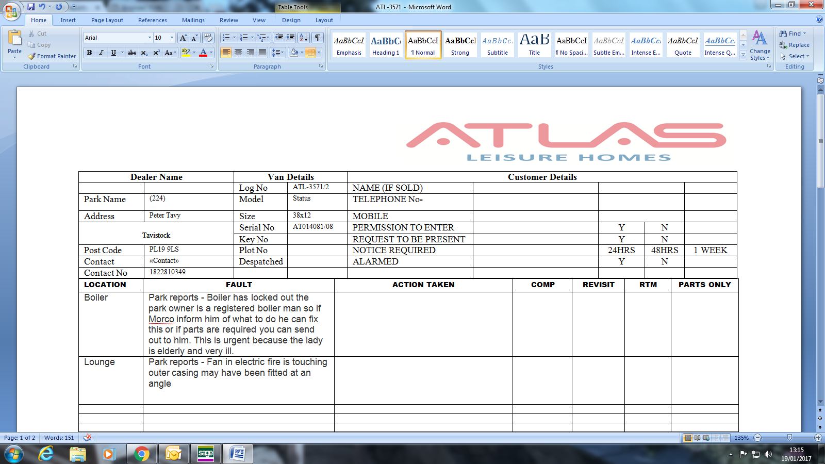The width and height of the screenshot is (825, 464).
Task: Open the Office Button menu
Action: pos(11,11)
